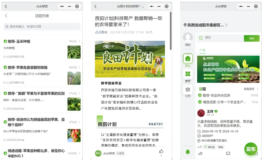Focus the 搜索关键词 topic search field
The height and width of the screenshot is (163, 264).
[x=42, y=27]
